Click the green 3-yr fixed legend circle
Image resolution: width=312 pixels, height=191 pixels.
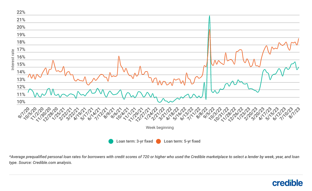(111, 141)
